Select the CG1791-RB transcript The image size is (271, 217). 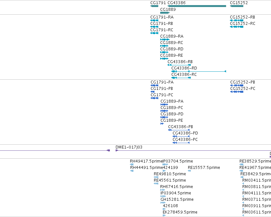click(x=154, y=27)
